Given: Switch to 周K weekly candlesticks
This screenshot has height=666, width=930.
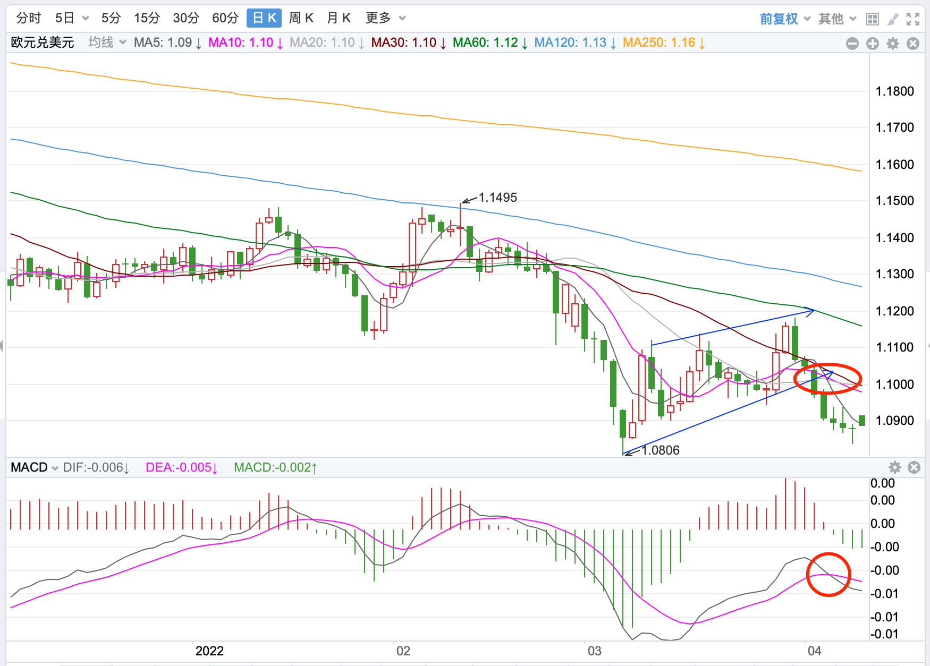Looking at the screenshot, I should coord(301,18).
